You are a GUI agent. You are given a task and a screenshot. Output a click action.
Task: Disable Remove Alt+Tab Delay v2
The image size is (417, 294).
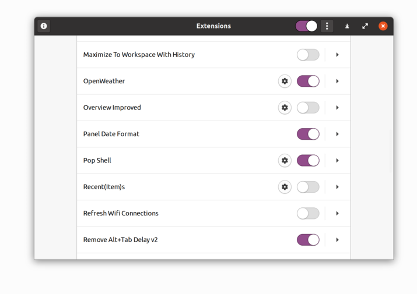[x=308, y=240]
